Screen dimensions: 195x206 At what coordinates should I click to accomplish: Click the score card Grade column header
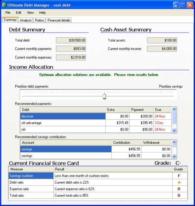tap(180, 169)
